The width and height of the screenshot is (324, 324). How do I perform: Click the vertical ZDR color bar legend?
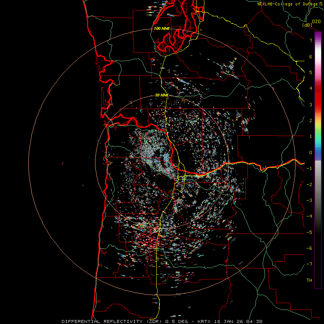click(318, 160)
